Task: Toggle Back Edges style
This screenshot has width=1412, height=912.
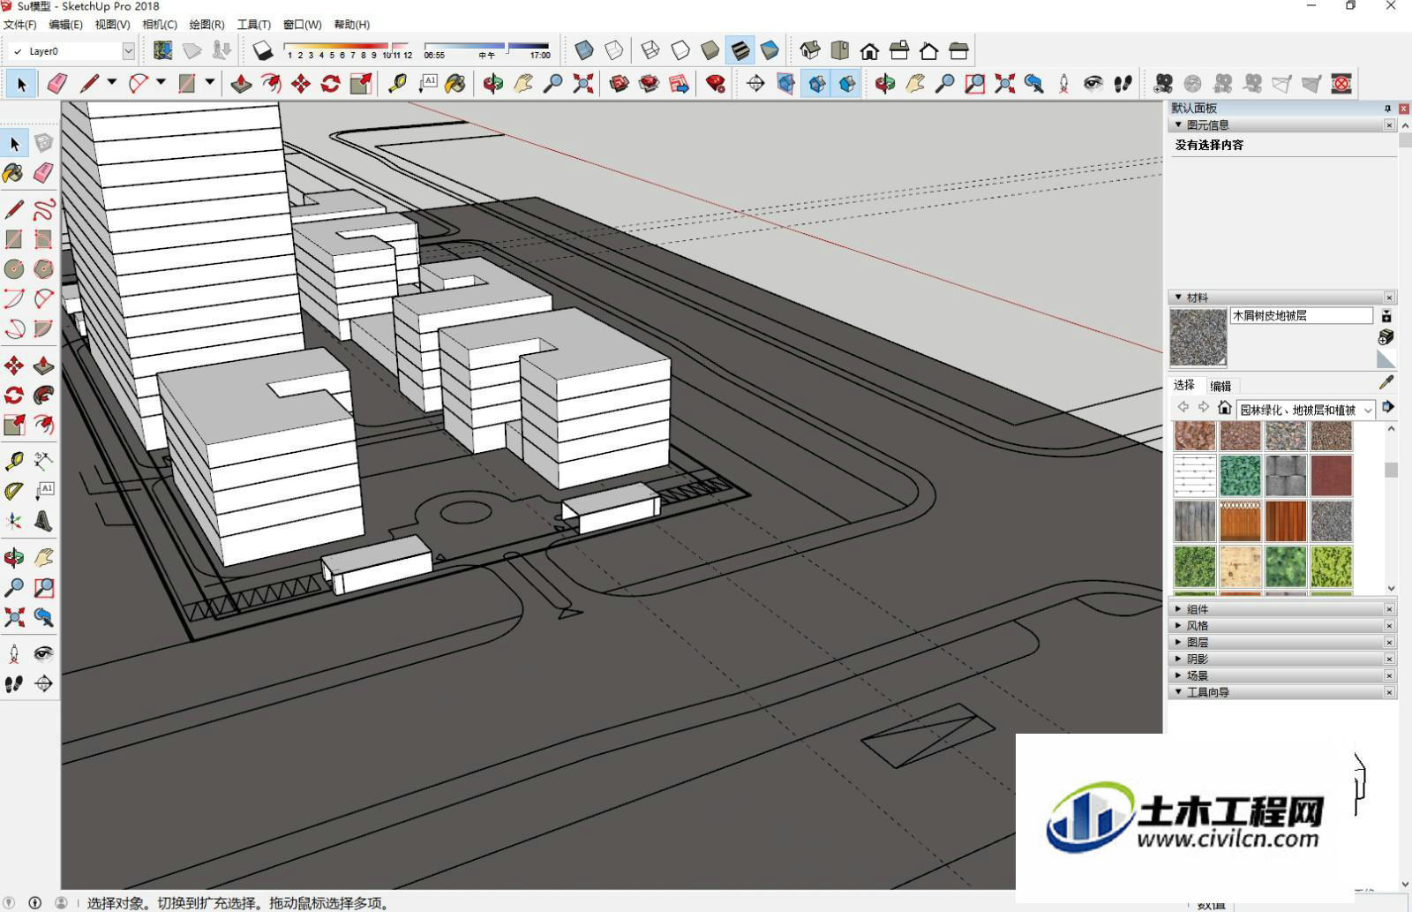Action: pyautogui.click(x=614, y=50)
